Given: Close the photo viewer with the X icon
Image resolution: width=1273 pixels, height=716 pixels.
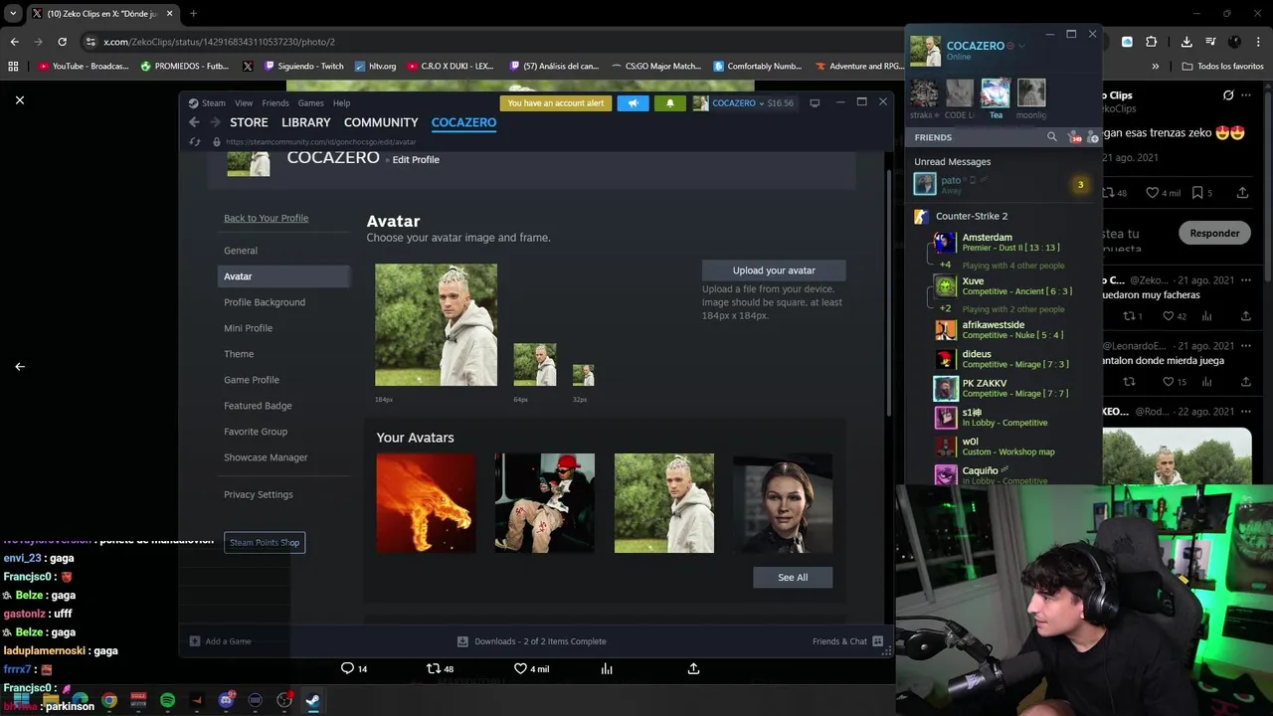Looking at the screenshot, I should click(x=20, y=99).
